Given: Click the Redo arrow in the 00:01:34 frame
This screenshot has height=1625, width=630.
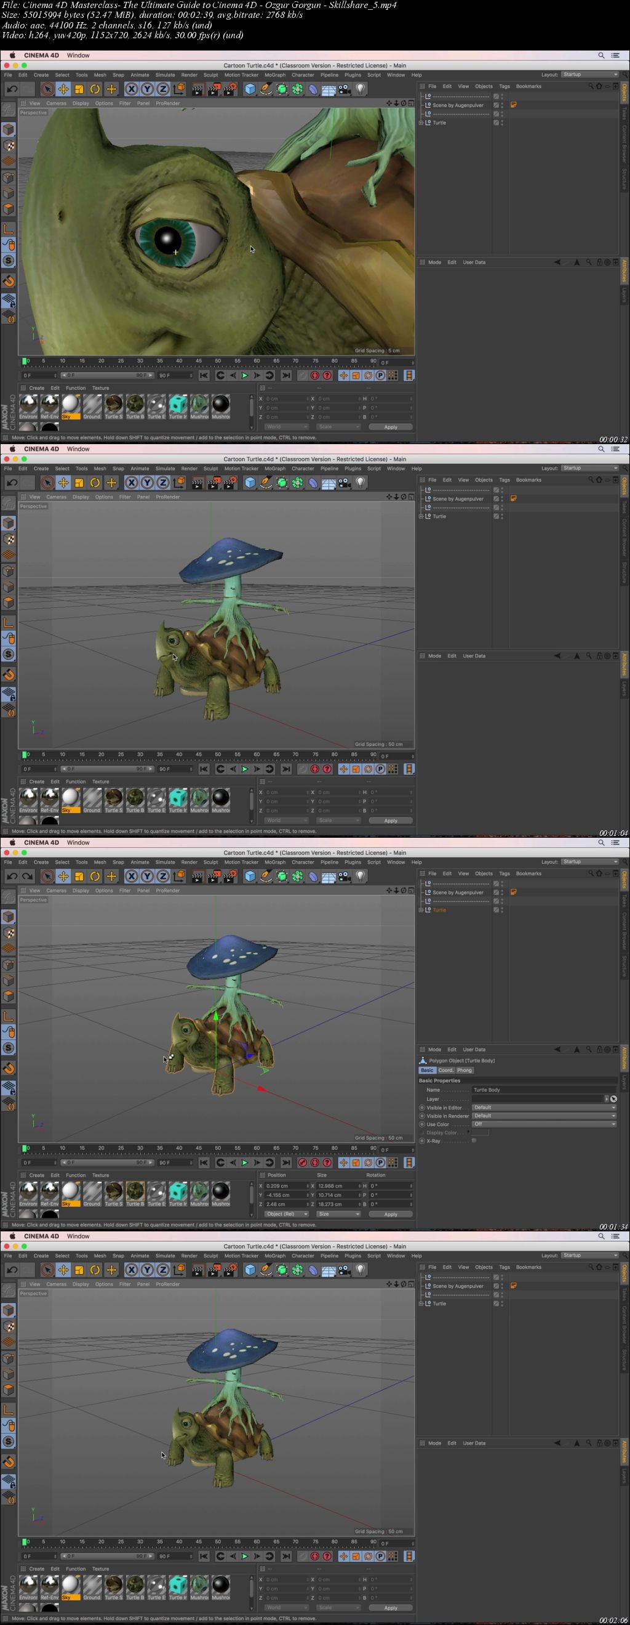Looking at the screenshot, I should 27,877.
